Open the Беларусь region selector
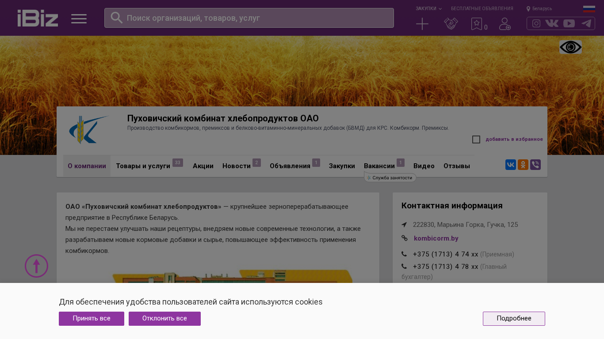Image resolution: width=604 pixels, height=339 pixels. coord(542,9)
